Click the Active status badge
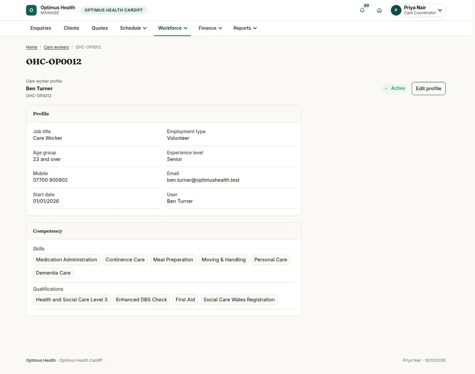Viewport: 475px width, 374px height. click(x=395, y=88)
